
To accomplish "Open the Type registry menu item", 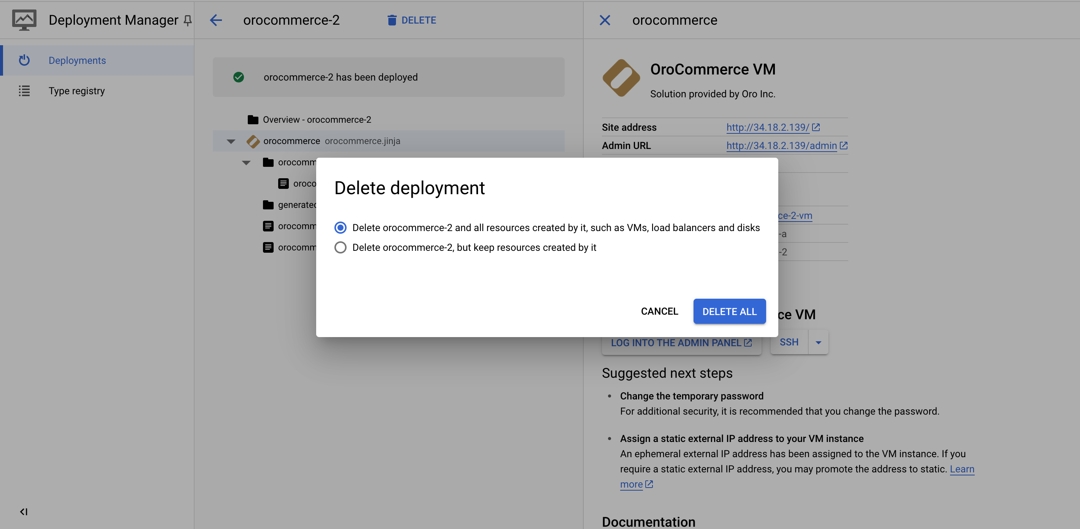I will [x=77, y=91].
